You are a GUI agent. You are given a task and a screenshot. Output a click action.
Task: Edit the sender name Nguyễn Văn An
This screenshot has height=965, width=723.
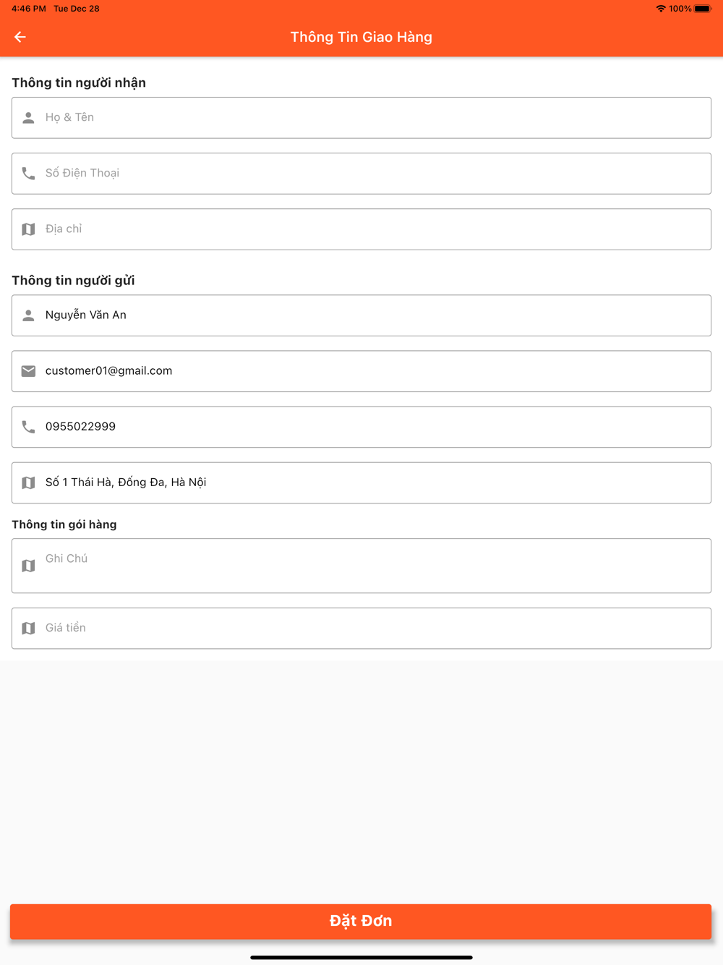361,315
